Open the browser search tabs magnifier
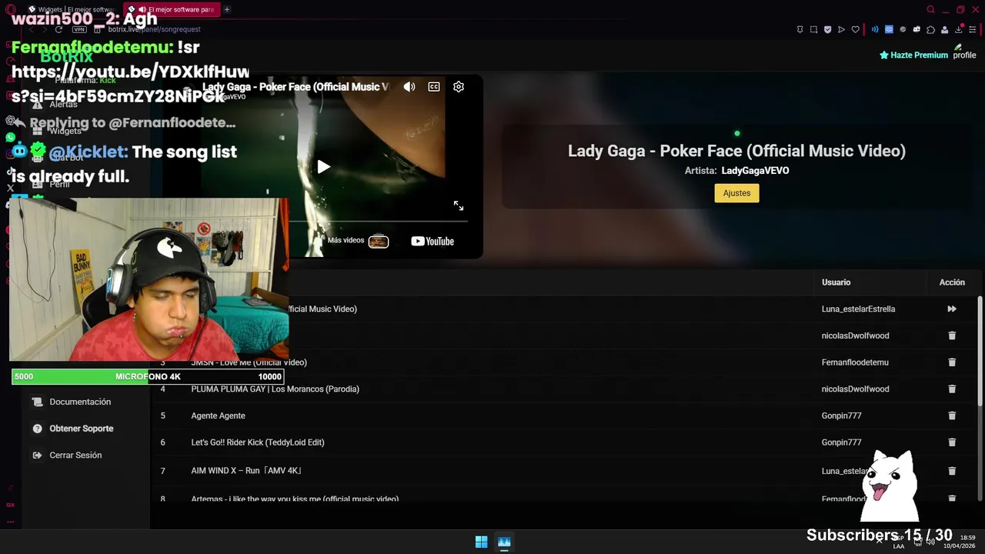985x554 pixels. (930, 9)
